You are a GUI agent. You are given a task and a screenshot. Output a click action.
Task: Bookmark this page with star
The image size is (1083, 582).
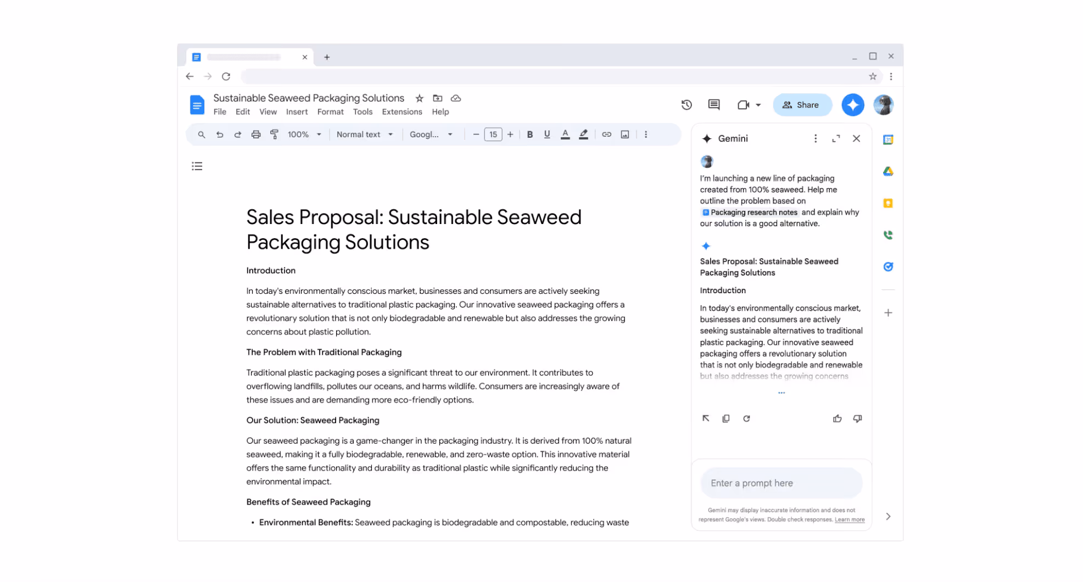pos(873,76)
